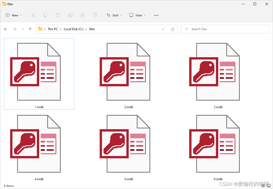Close the files window
Viewport: 273px width, 189px height.
tap(267, 4)
